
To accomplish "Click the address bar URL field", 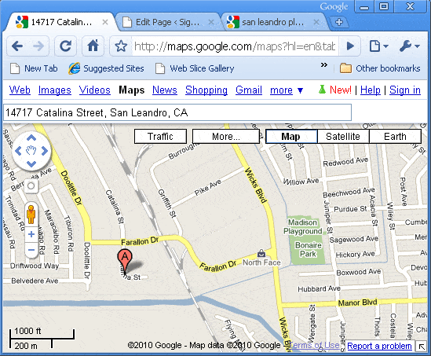I will click(235, 46).
